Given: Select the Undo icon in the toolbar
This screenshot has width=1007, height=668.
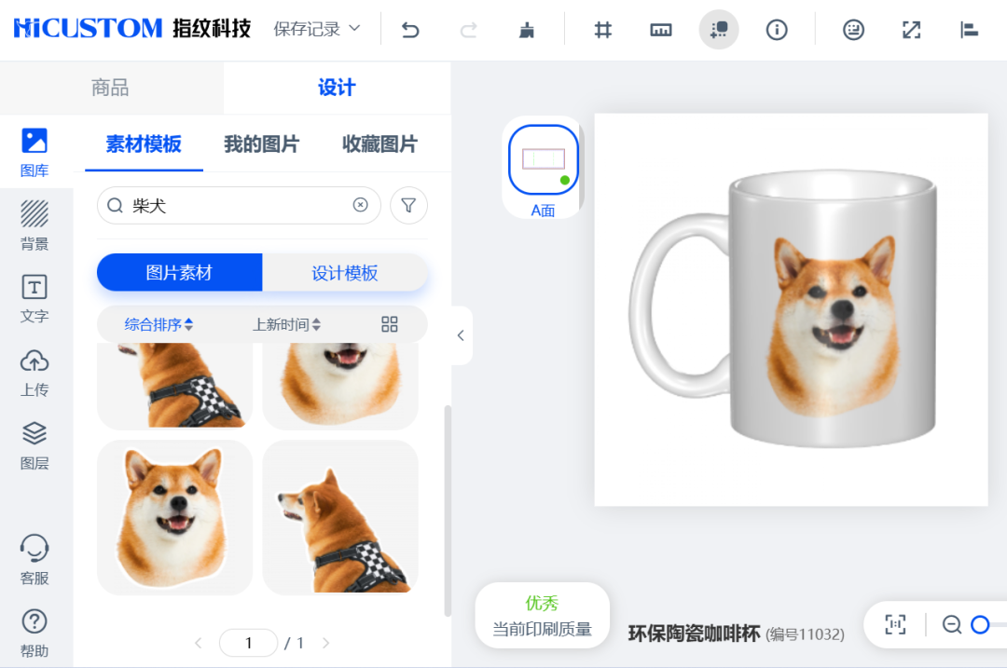Looking at the screenshot, I should (409, 29).
